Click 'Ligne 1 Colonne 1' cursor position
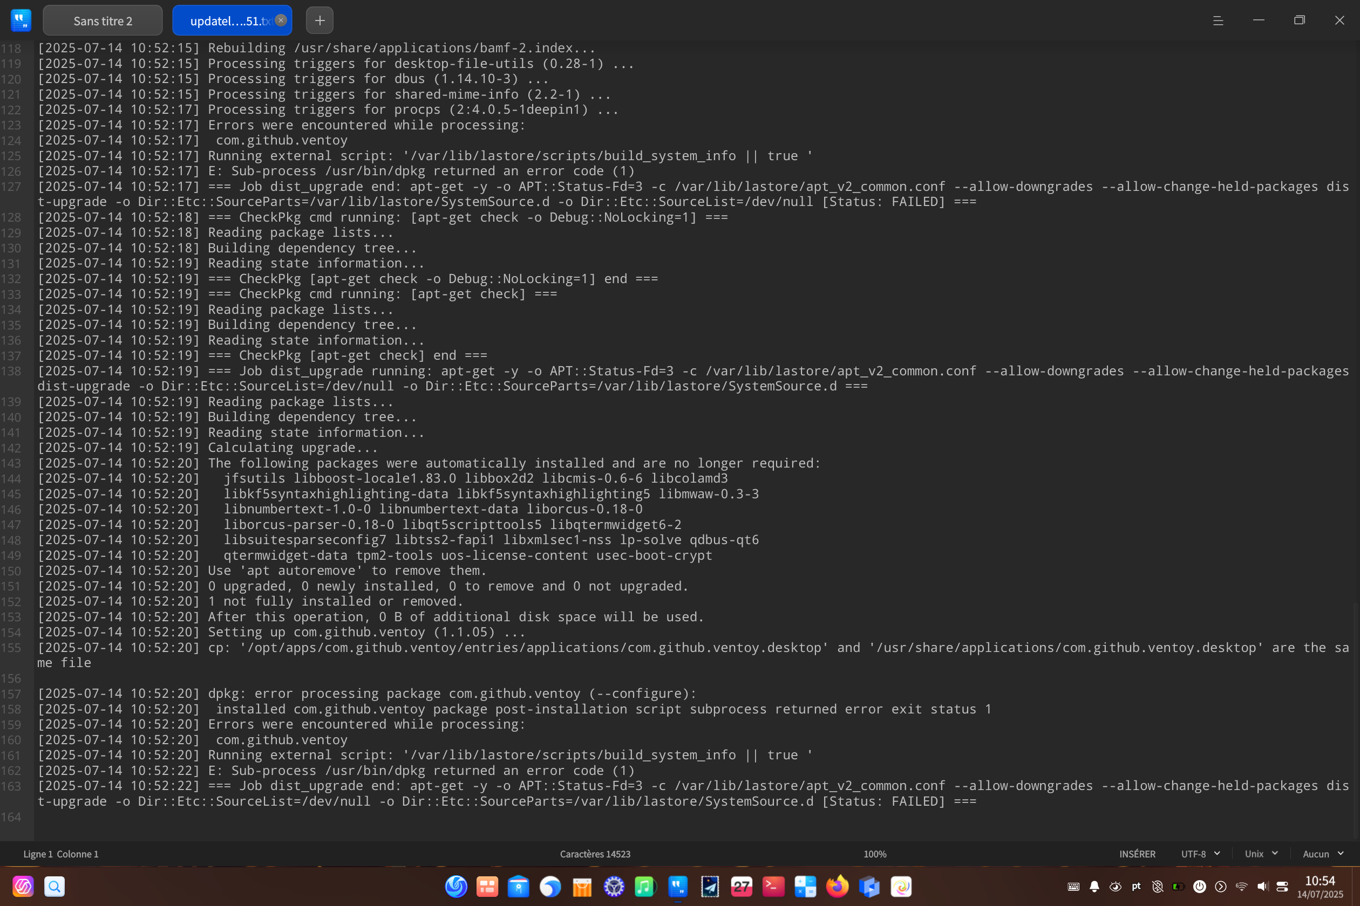1360x906 pixels. [60, 853]
